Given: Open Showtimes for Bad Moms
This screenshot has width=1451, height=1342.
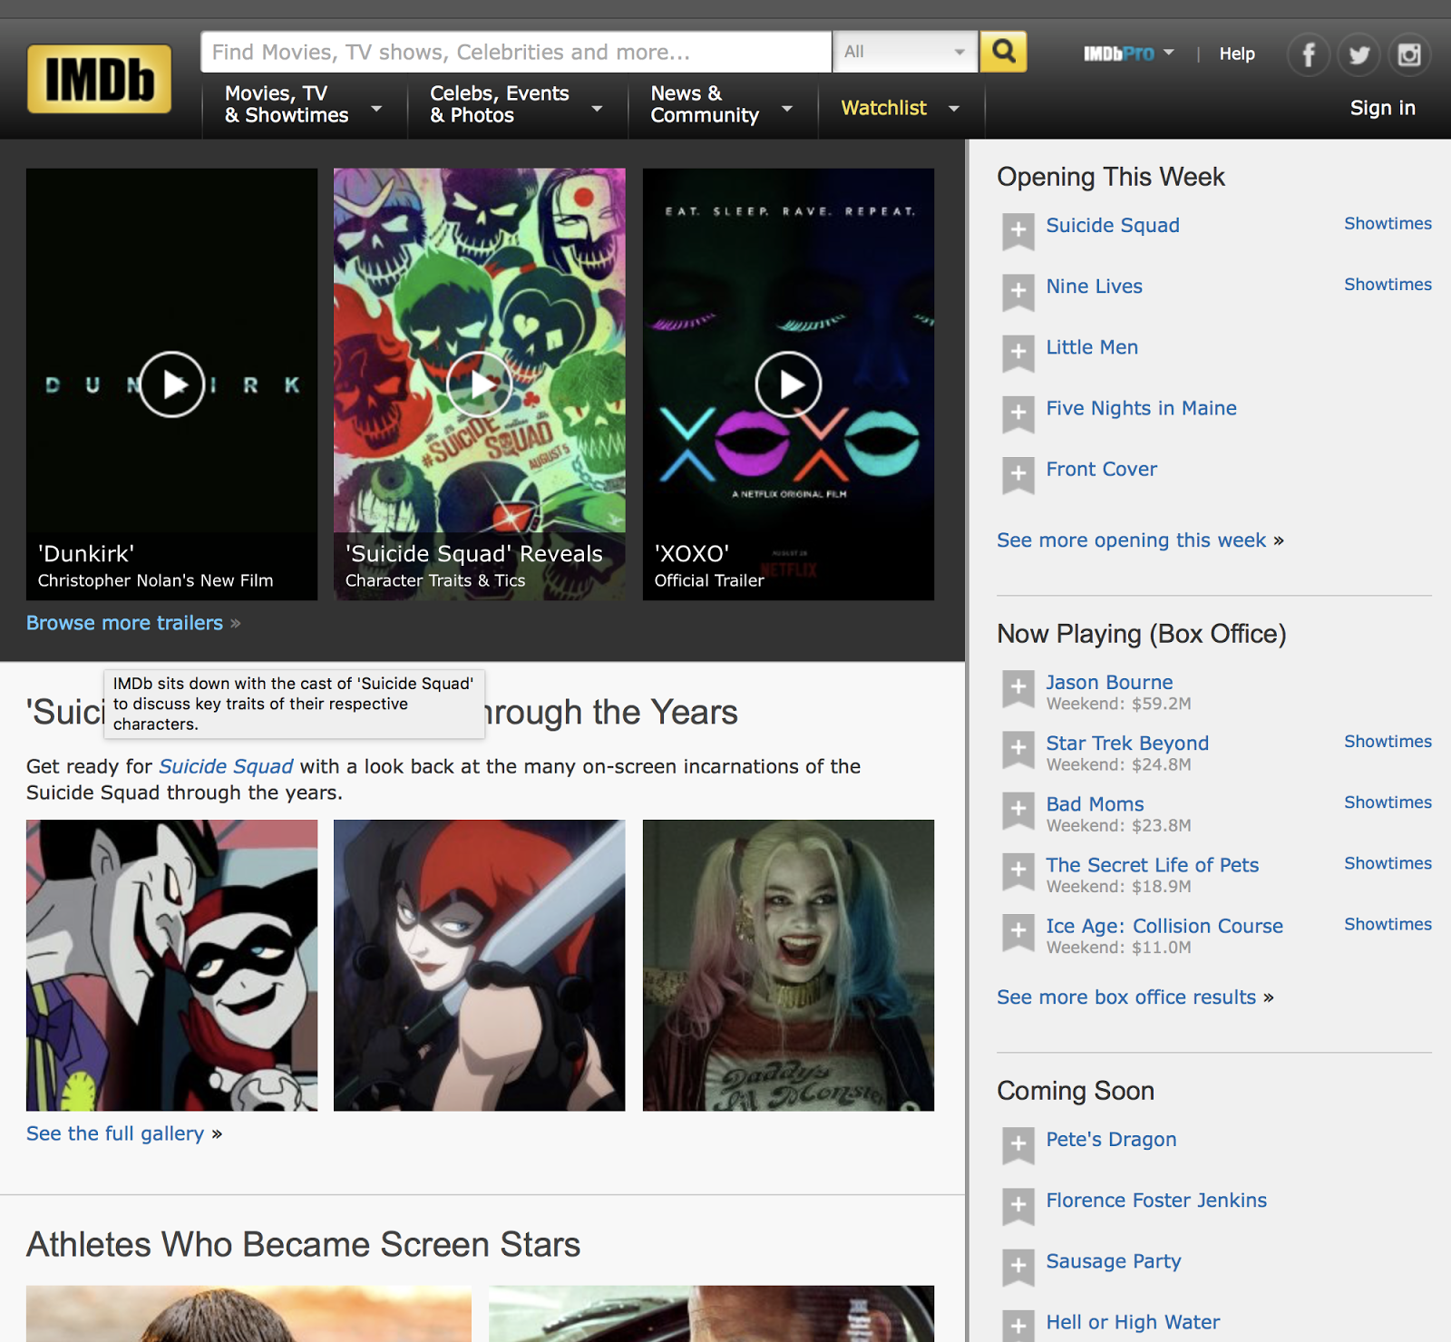Looking at the screenshot, I should [x=1388, y=802].
